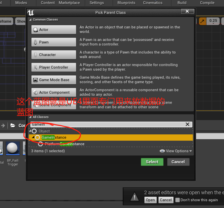Click the Pawn figure icon
This screenshot has width=224, height=208.
point(35,42)
